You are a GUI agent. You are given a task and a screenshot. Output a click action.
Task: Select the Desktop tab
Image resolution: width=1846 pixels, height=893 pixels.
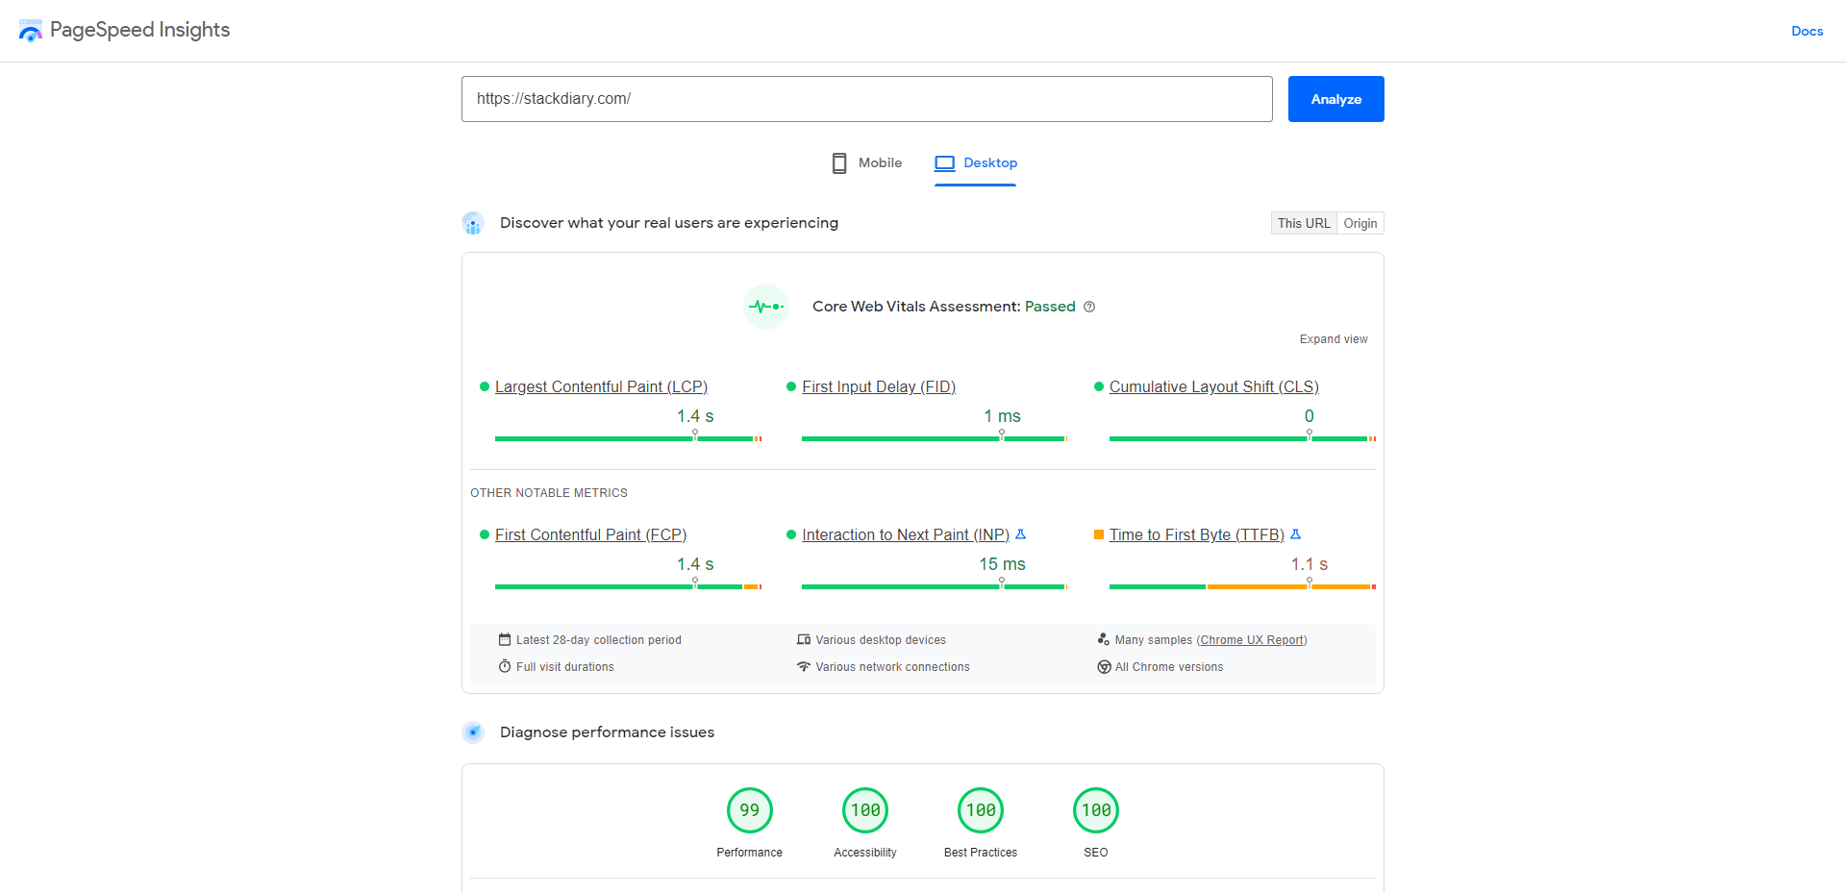[x=975, y=163]
